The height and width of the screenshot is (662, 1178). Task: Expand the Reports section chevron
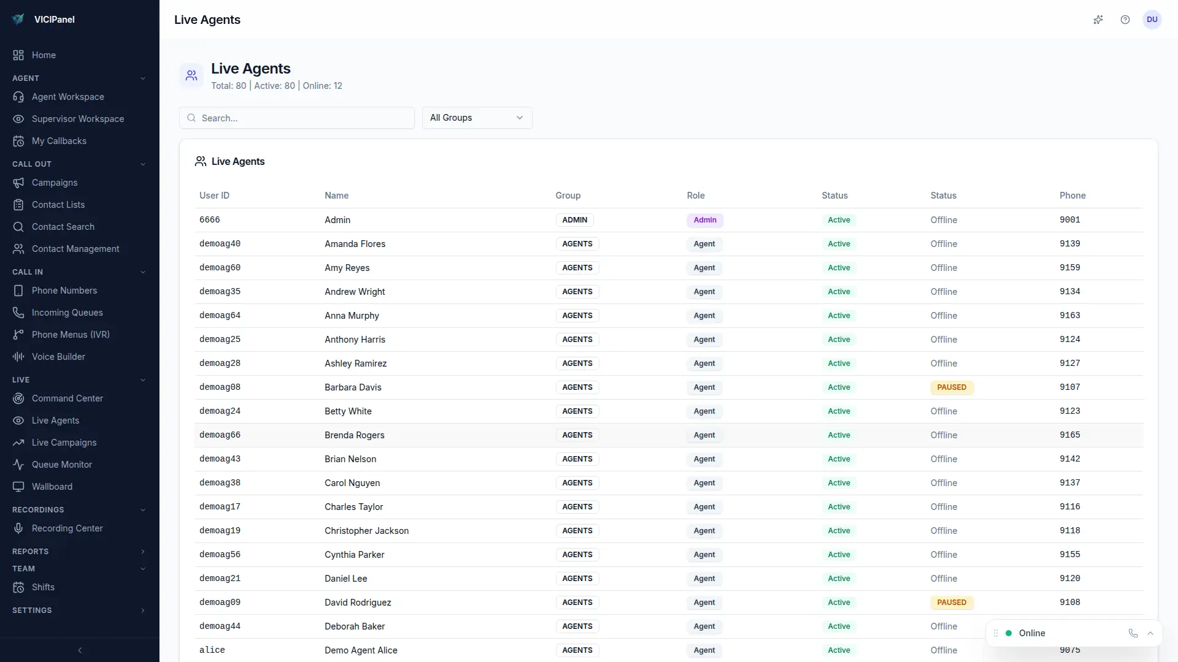tap(143, 551)
